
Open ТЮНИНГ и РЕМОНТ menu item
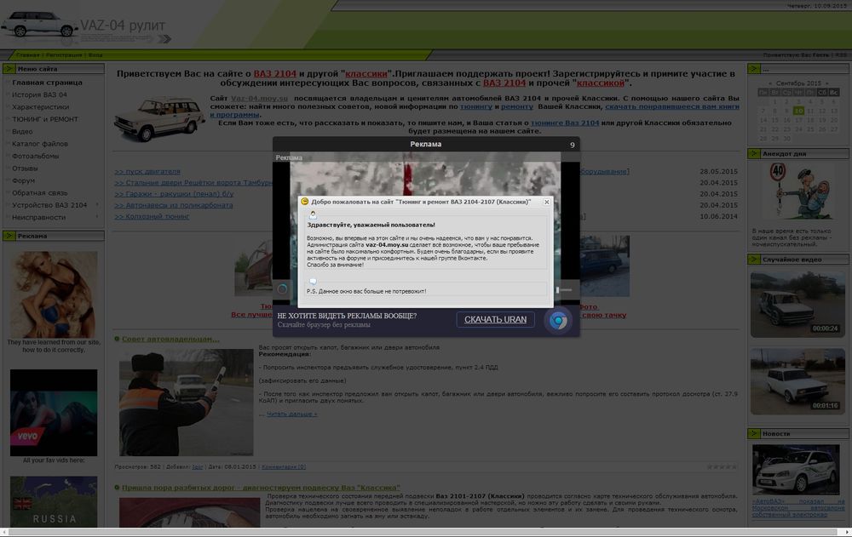(x=45, y=119)
